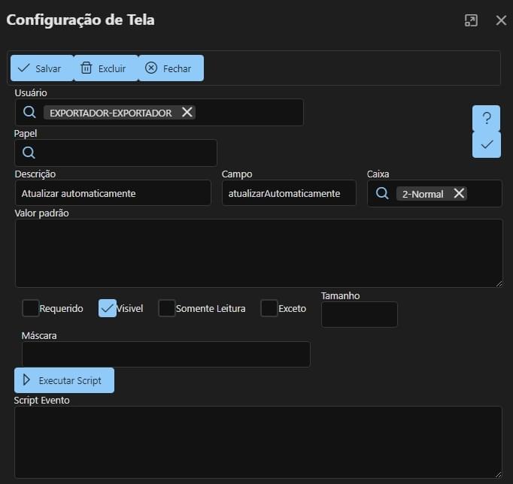Open the pop-out window icon in header
Viewport: 513px width, 484px height.
[471, 20]
